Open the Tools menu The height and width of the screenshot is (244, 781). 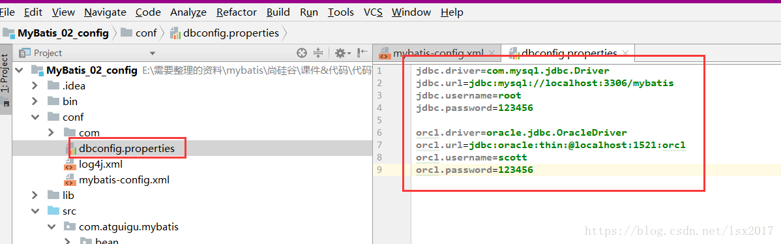341,12
